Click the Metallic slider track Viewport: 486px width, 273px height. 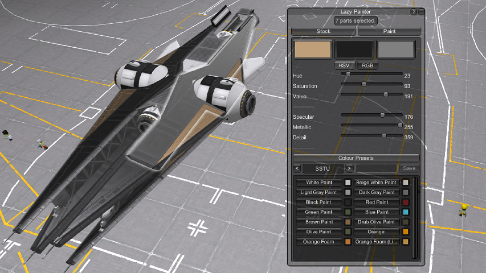tap(370, 127)
